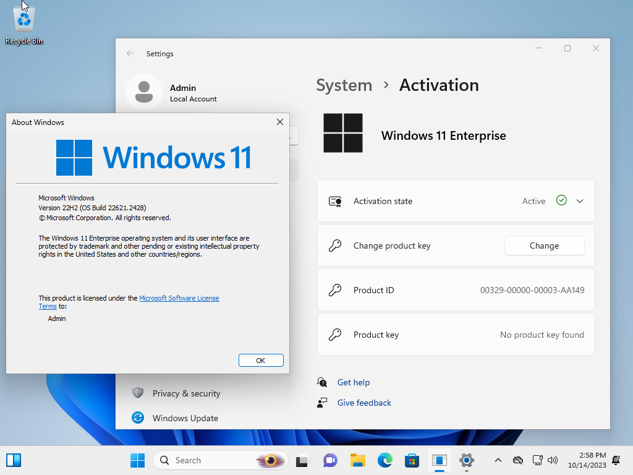The height and width of the screenshot is (475, 633).
Task: Open the Recycle Bin desktop icon
Action: coord(24,25)
